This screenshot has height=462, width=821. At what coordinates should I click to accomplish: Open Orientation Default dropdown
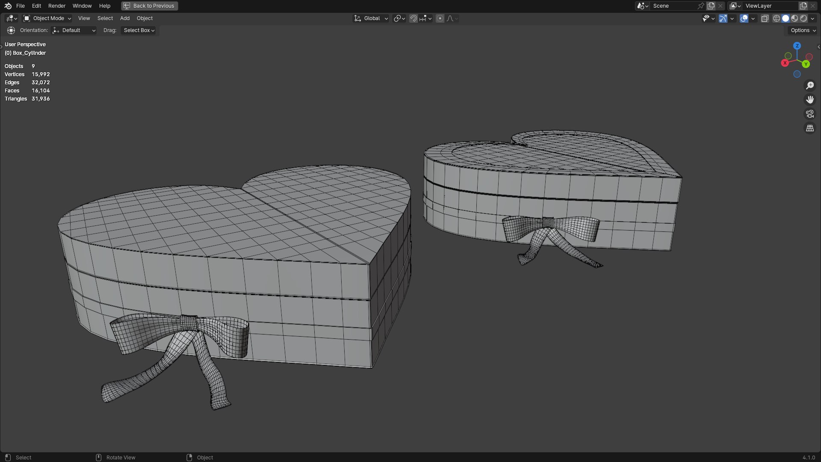74,30
